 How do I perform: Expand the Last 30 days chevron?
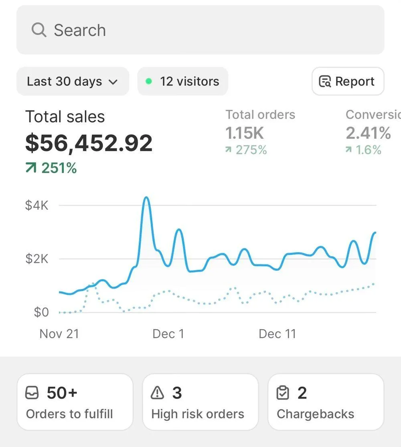(x=113, y=82)
